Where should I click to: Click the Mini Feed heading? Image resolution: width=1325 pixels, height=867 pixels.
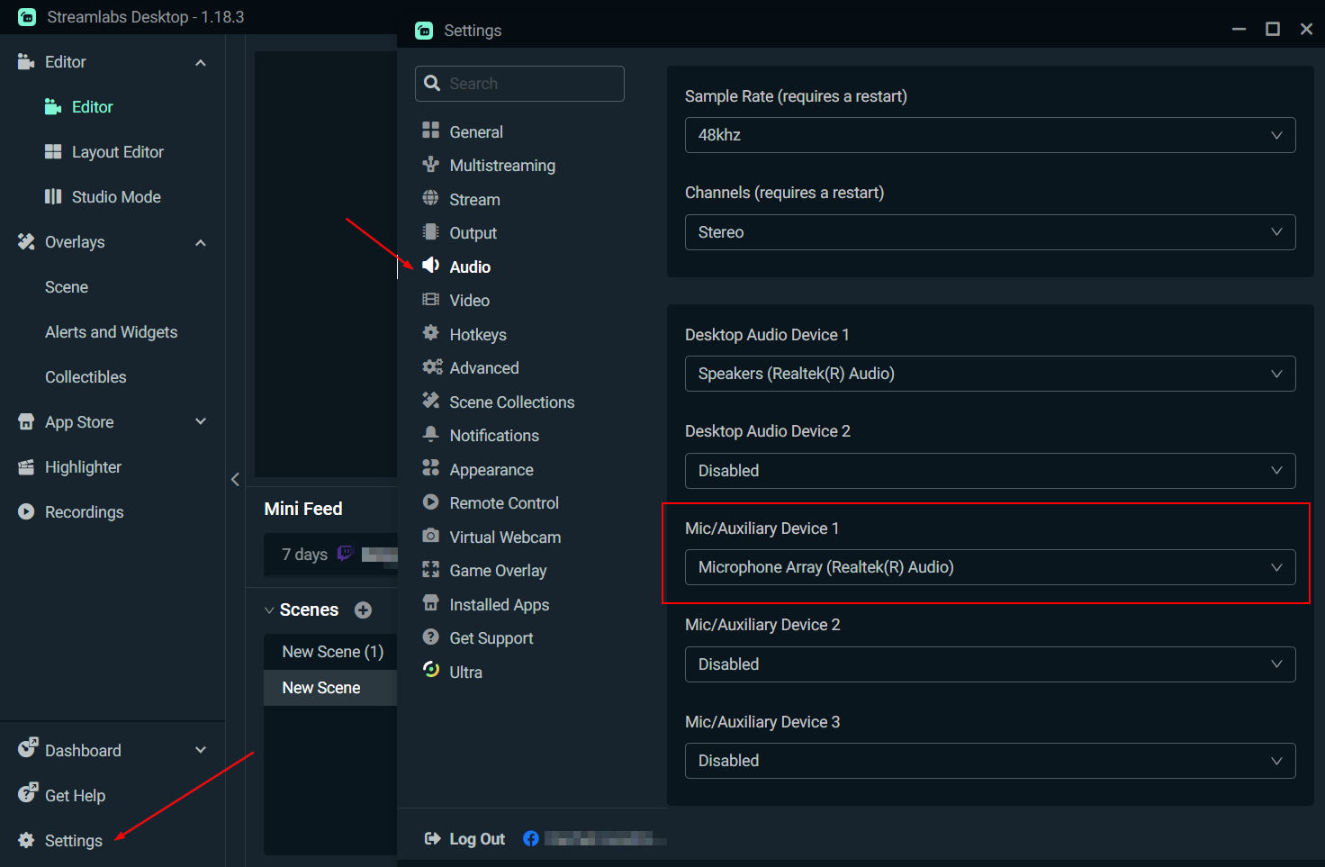[303, 509]
